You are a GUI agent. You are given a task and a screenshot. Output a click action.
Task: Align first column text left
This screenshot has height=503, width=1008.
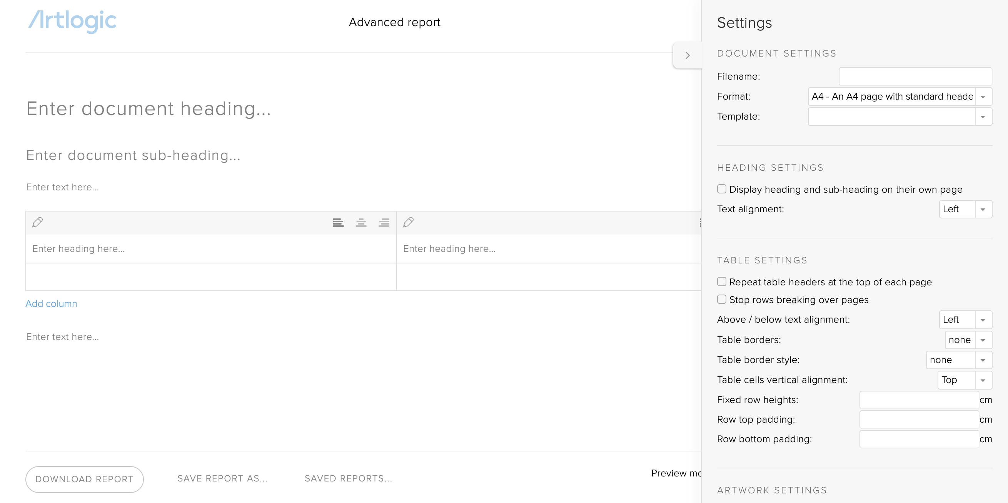pos(338,223)
